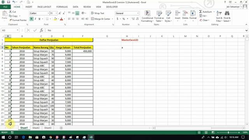Switch to DEVELOPER ribbon tab
The image size is (249, 140).
click(112, 7)
